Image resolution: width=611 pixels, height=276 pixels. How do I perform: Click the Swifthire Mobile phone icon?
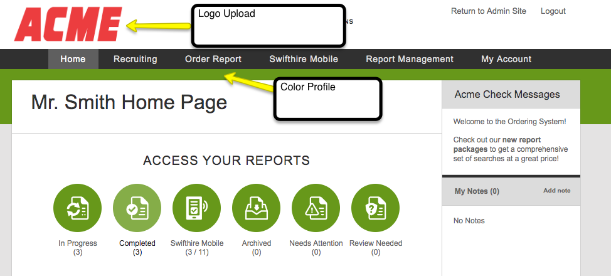click(196, 208)
